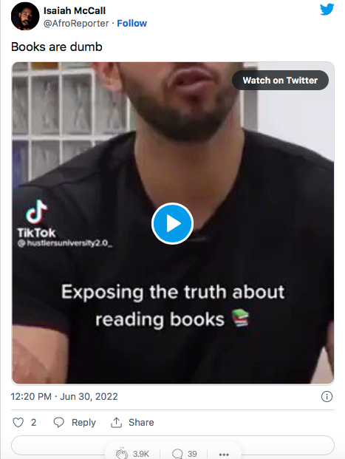Click the 3.9K claps count
345x459 pixels.
point(141,454)
